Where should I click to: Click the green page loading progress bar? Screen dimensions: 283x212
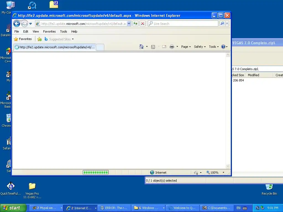(96, 173)
